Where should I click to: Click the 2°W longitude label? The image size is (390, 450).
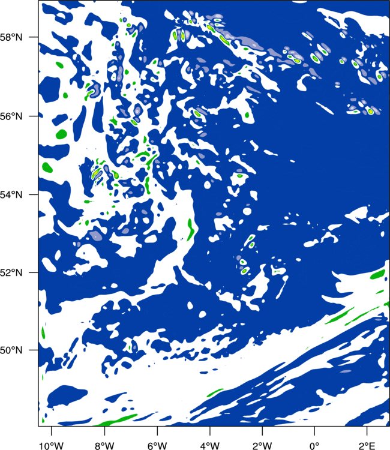coord(262,446)
